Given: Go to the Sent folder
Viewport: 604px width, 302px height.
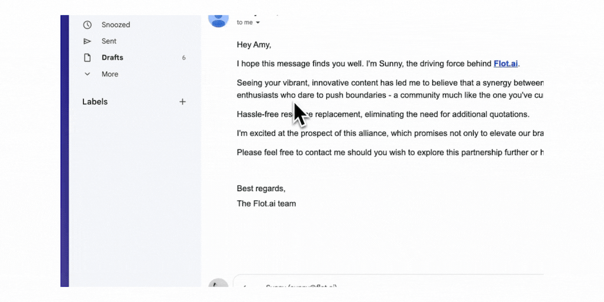Looking at the screenshot, I should coord(109,41).
